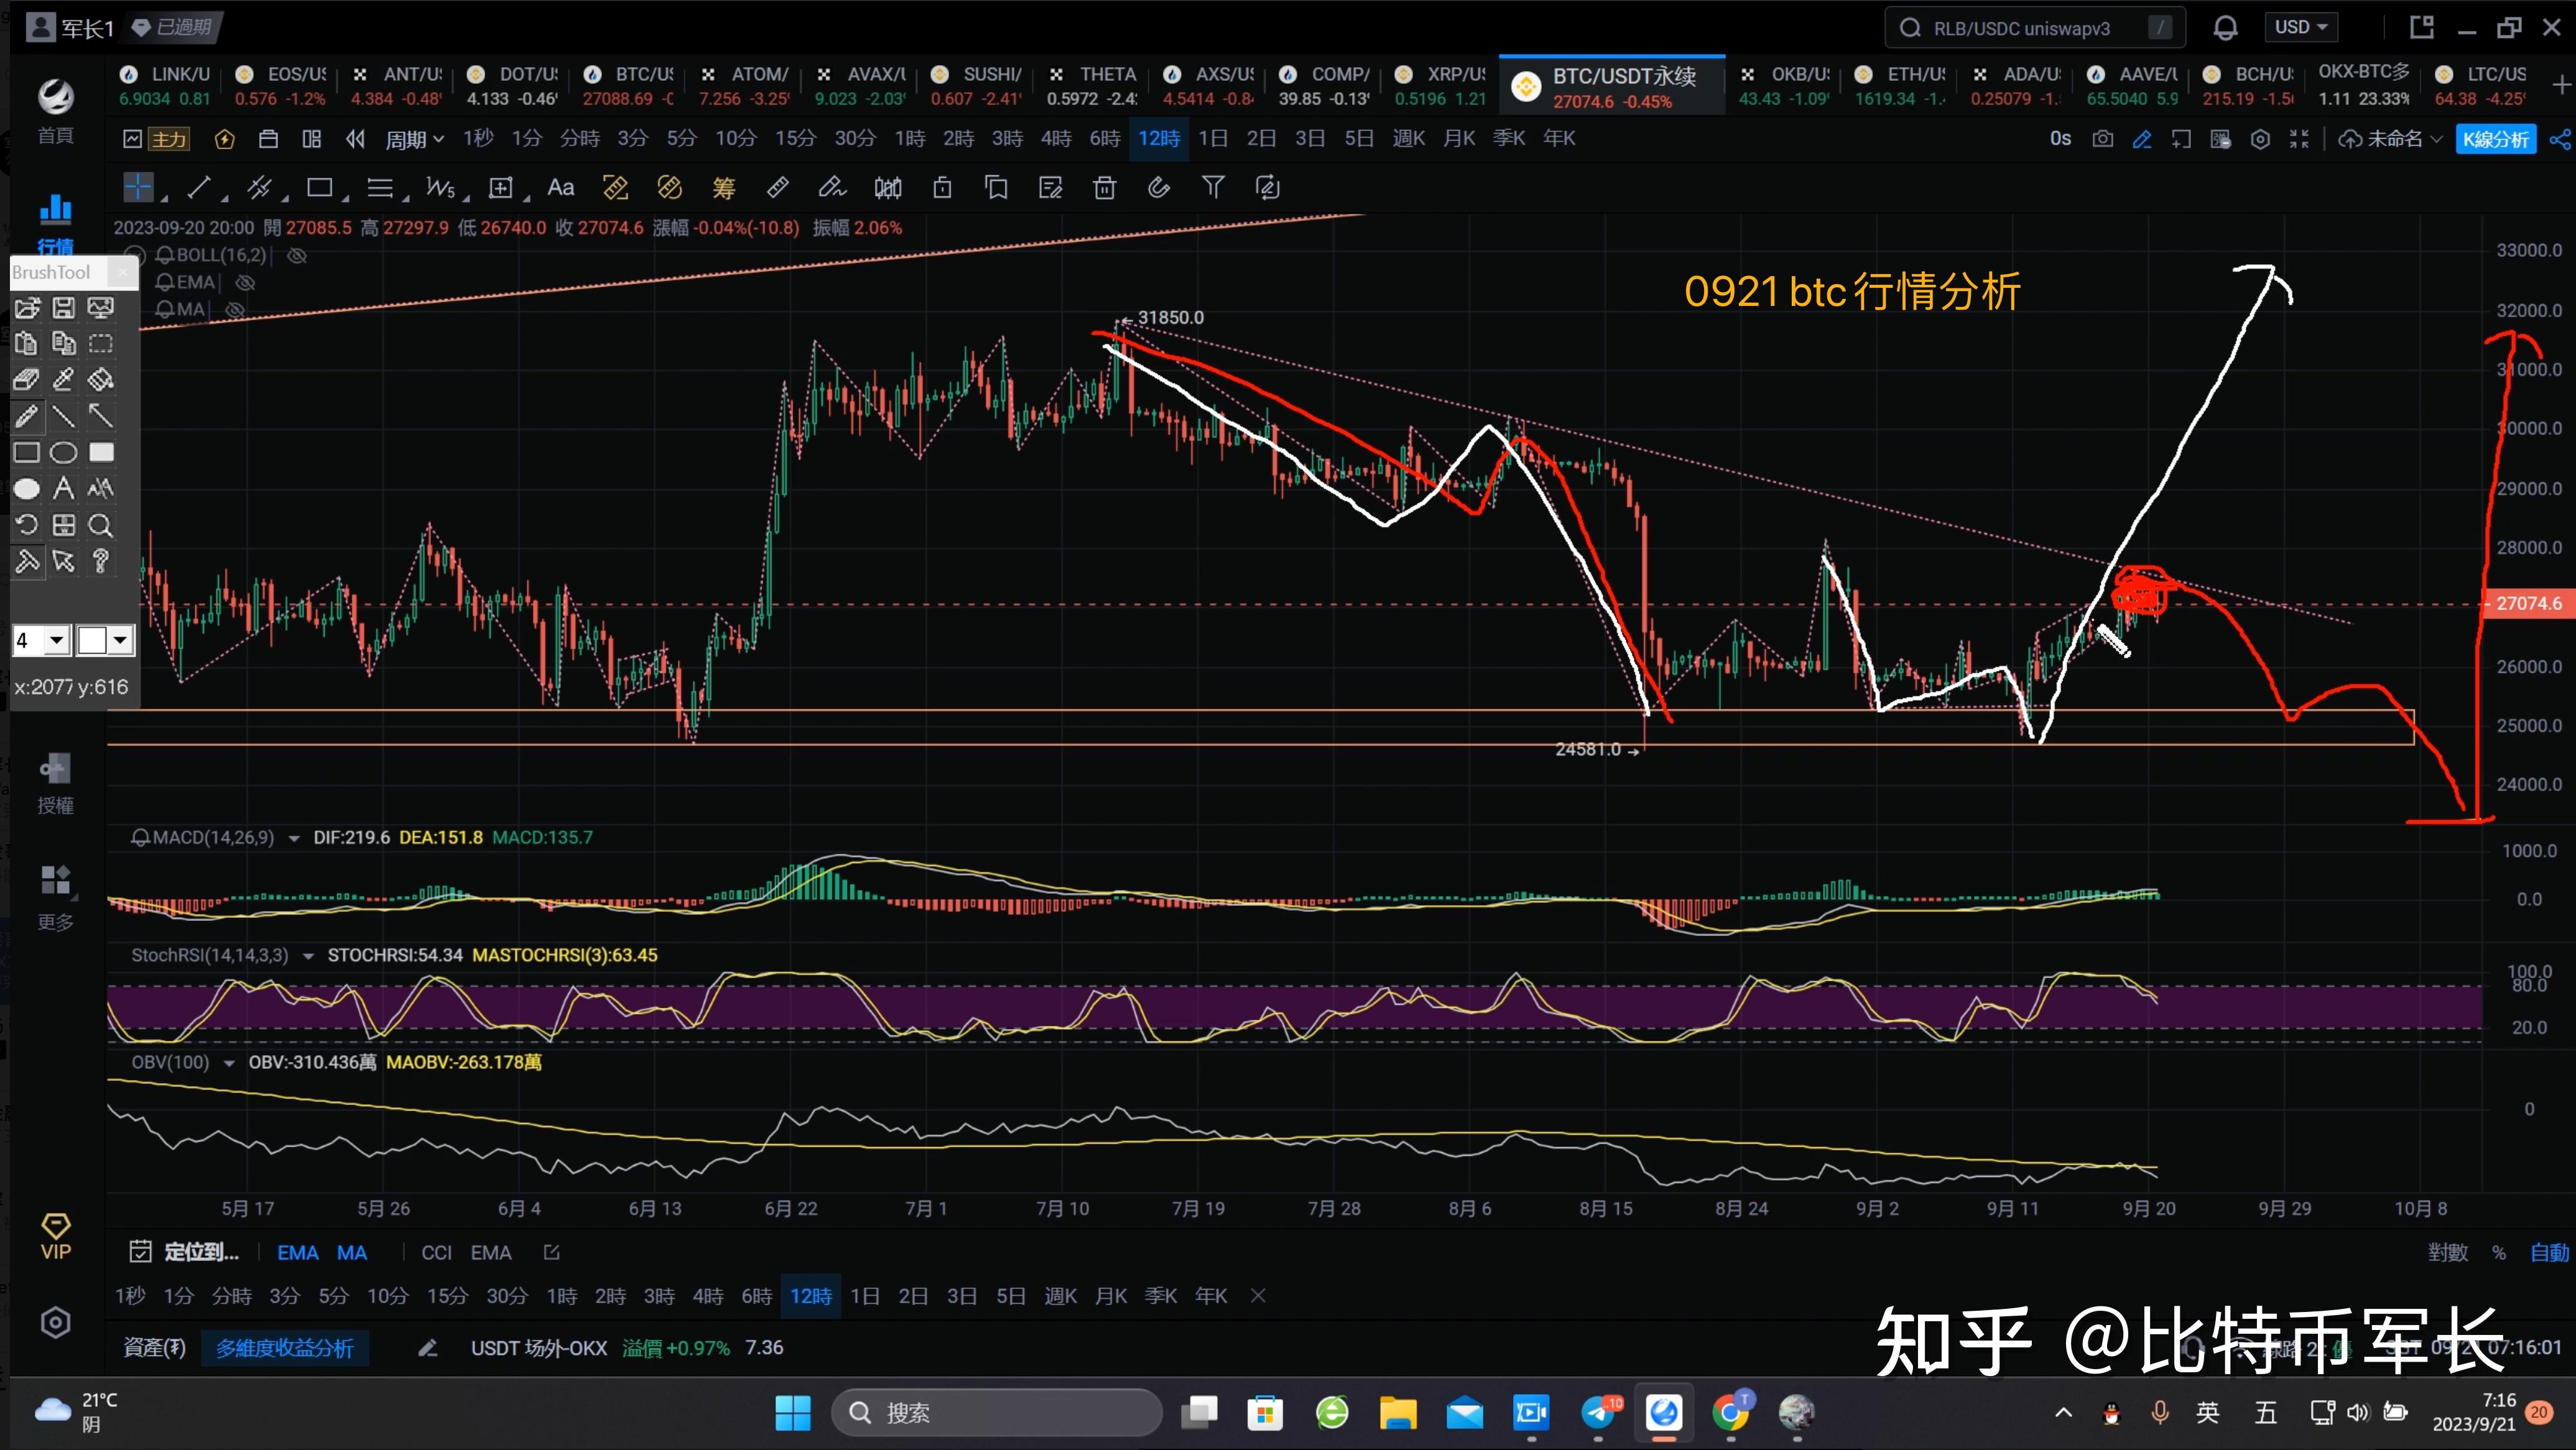Open the trash icon to delete drawings
Screen dimensions: 2576x1450
coord(1105,187)
